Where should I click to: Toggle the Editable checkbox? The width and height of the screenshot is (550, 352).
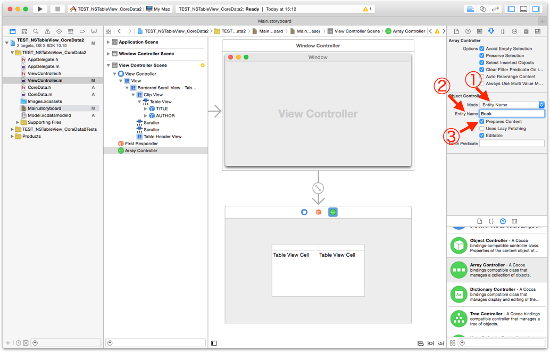pyautogui.click(x=482, y=136)
